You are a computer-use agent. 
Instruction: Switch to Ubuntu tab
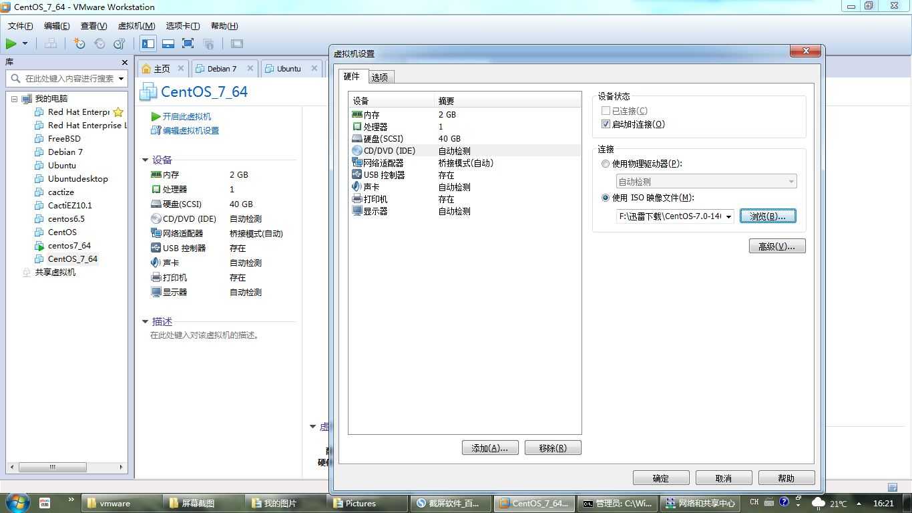coord(288,68)
